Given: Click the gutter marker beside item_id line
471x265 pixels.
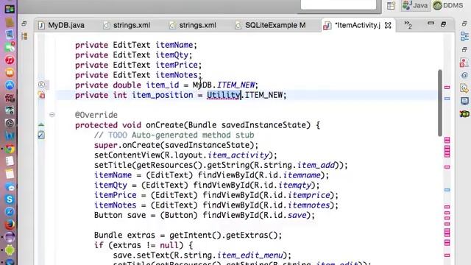Looking at the screenshot, I should click(x=41, y=85).
